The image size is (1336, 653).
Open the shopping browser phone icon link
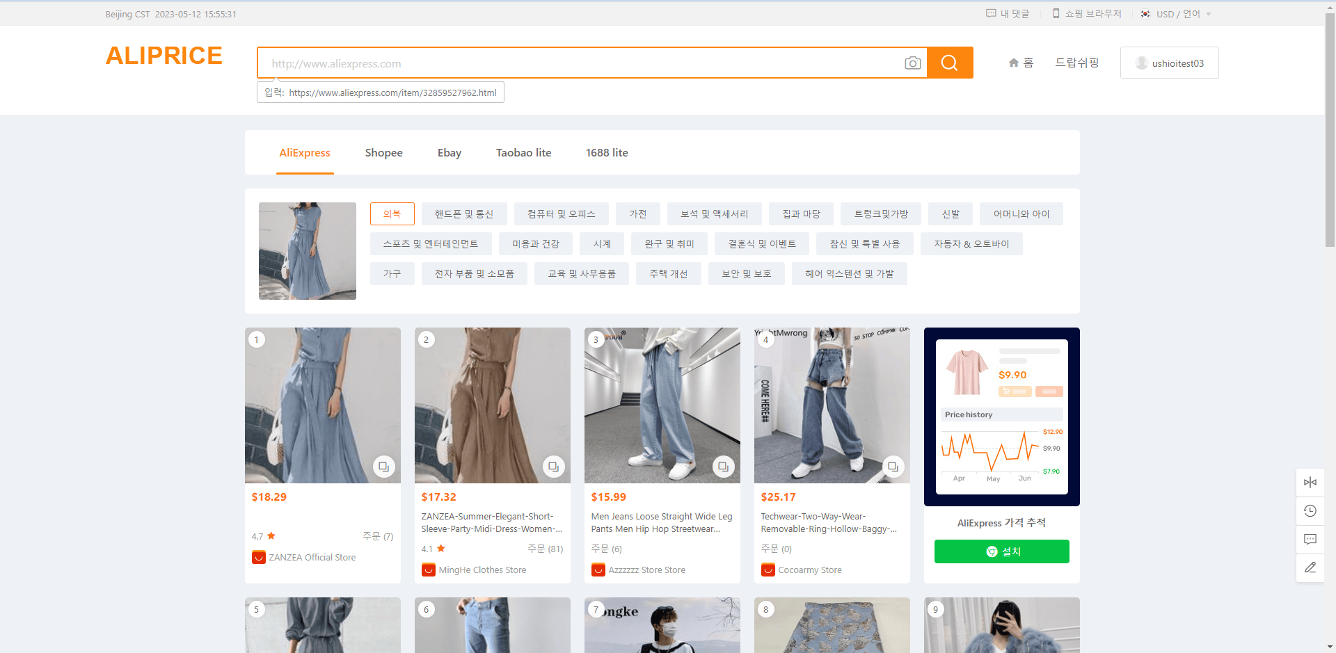pos(1087,14)
